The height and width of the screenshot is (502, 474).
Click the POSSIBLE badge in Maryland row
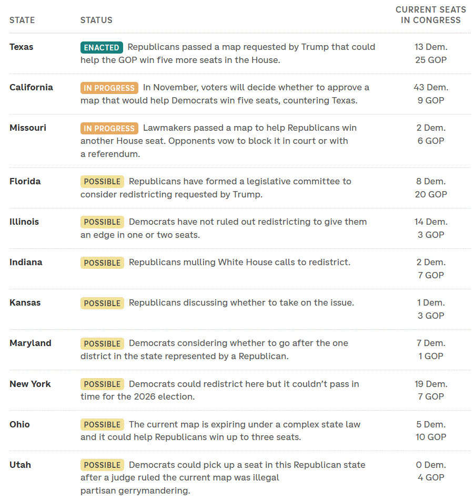[x=102, y=343]
